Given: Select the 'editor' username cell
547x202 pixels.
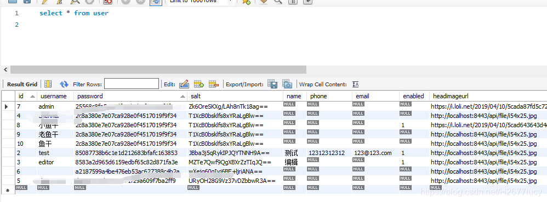Looking at the screenshot, I should pyautogui.click(x=55, y=162).
